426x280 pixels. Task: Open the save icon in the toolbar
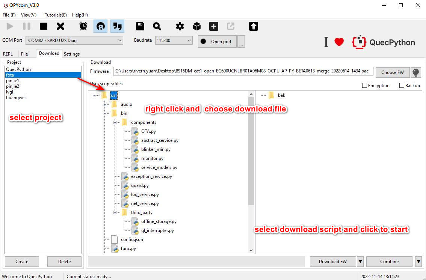(x=140, y=26)
